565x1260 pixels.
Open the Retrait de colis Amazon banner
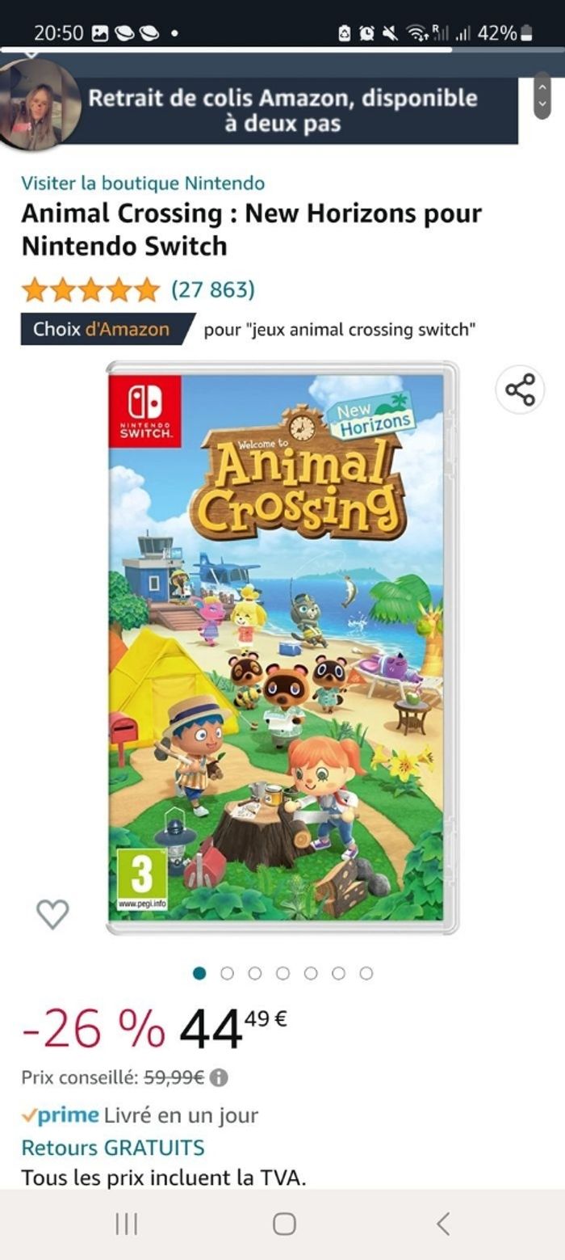pos(282,111)
